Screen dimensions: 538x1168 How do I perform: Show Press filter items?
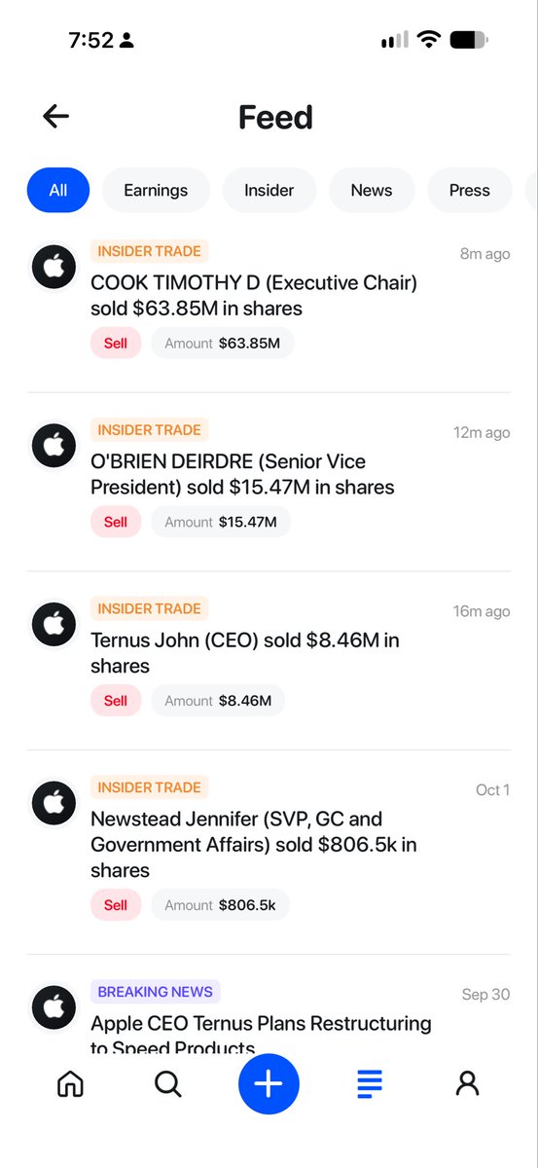pos(470,190)
